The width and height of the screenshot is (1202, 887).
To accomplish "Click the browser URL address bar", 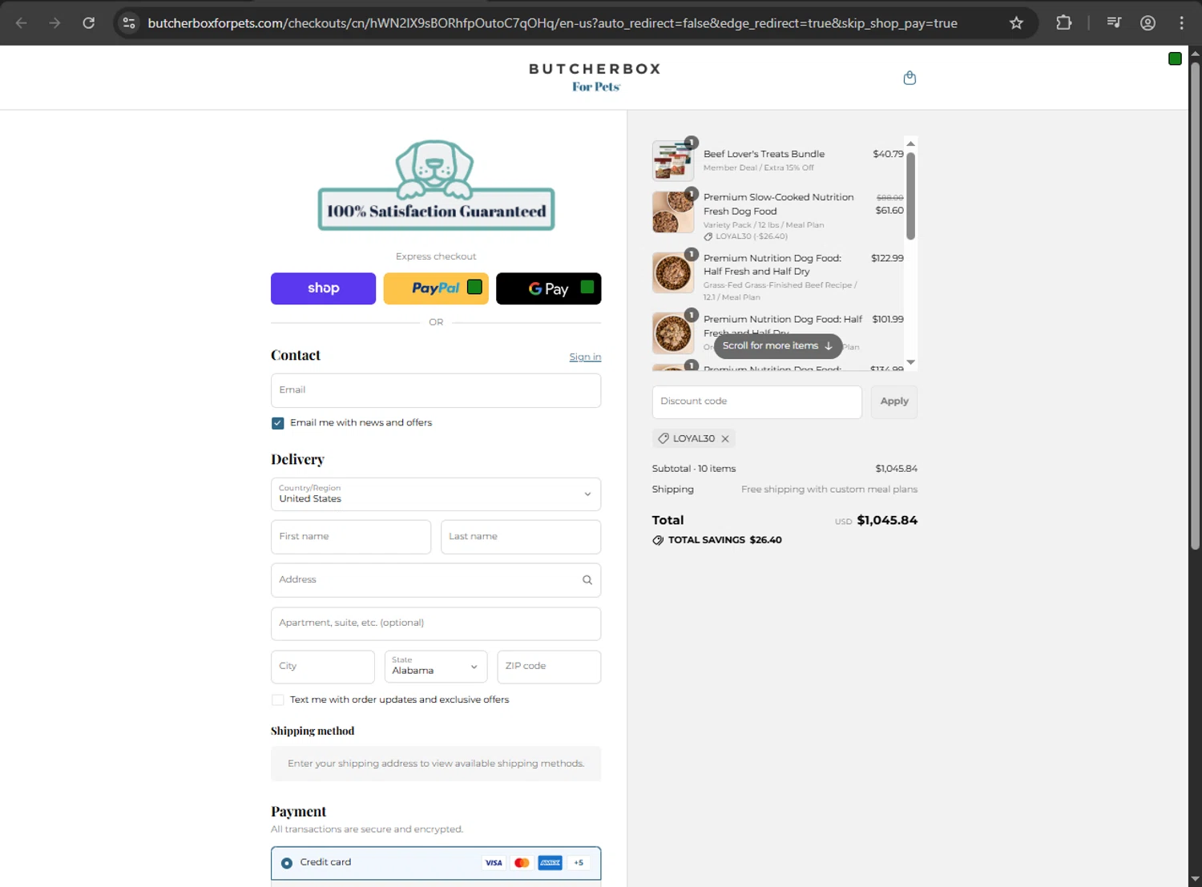I will click(553, 23).
